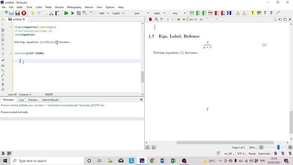Open the File menu
This screenshot has width=293, height=165.
4,7
